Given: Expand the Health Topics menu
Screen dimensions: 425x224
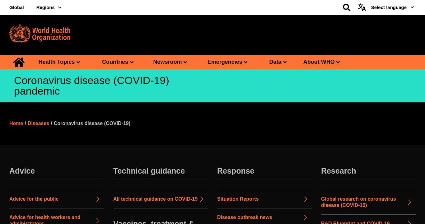Looking at the screenshot, I should click(x=59, y=62).
